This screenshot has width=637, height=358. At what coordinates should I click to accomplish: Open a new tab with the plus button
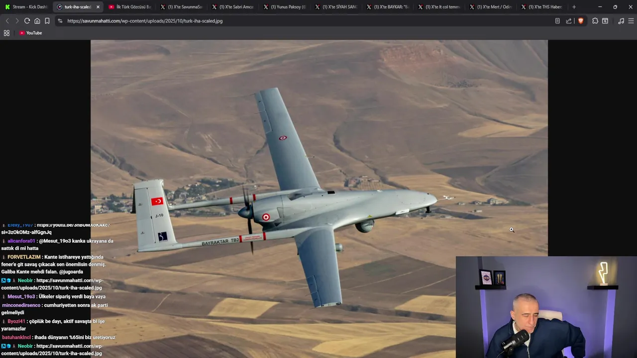(x=574, y=7)
